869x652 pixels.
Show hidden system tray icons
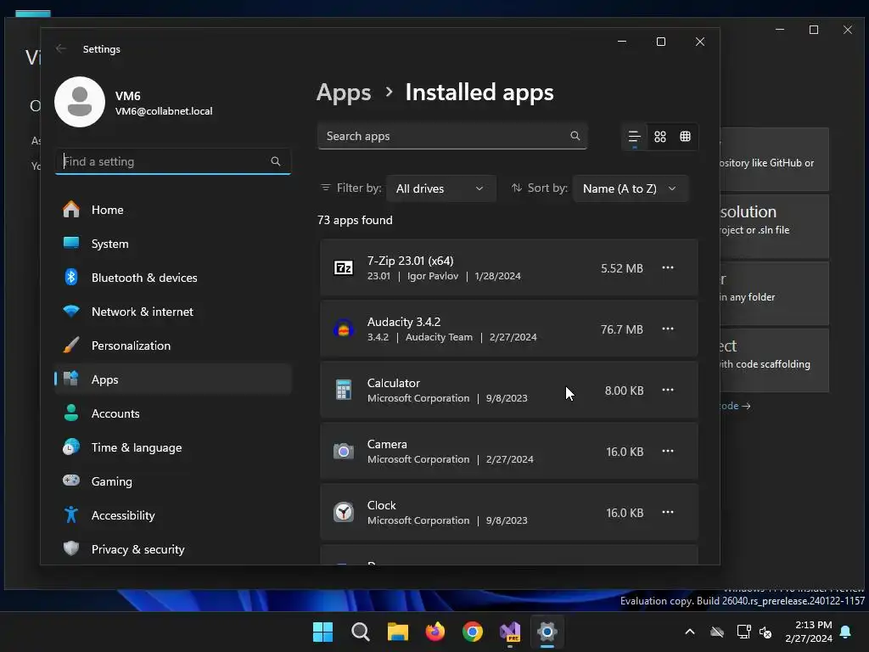[690, 632]
